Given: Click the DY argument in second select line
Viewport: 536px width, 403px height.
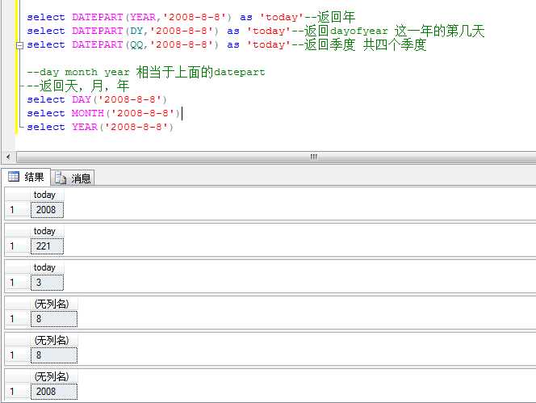Looking at the screenshot, I should tap(136, 31).
